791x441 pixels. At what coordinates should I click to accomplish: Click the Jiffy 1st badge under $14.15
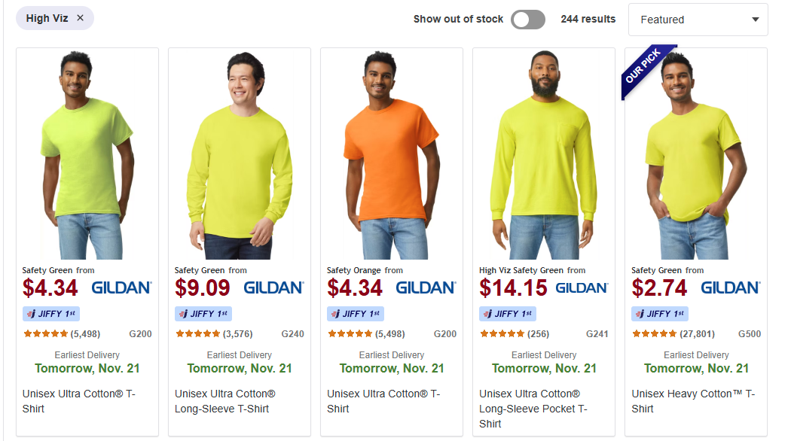tap(508, 314)
